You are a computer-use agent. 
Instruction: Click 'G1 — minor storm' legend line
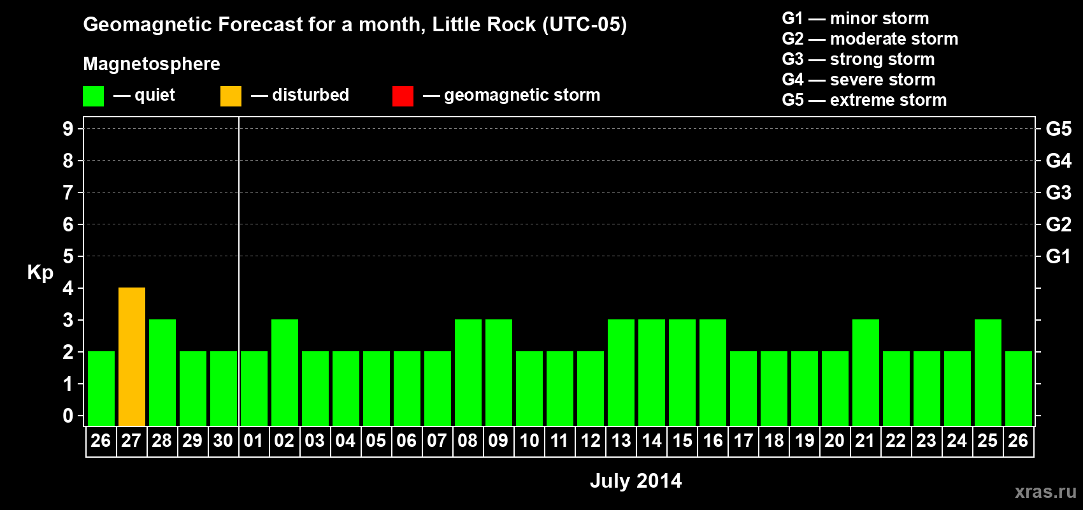pyautogui.click(x=855, y=18)
